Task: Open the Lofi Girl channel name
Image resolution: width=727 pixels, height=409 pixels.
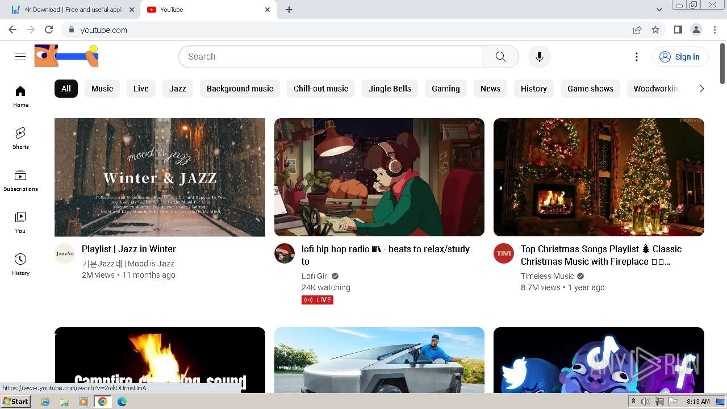Action: point(315,276)
